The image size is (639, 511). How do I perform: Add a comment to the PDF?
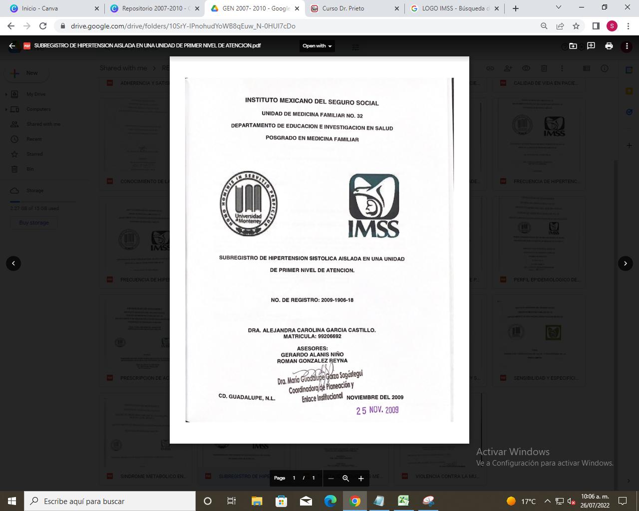[591, 46]
